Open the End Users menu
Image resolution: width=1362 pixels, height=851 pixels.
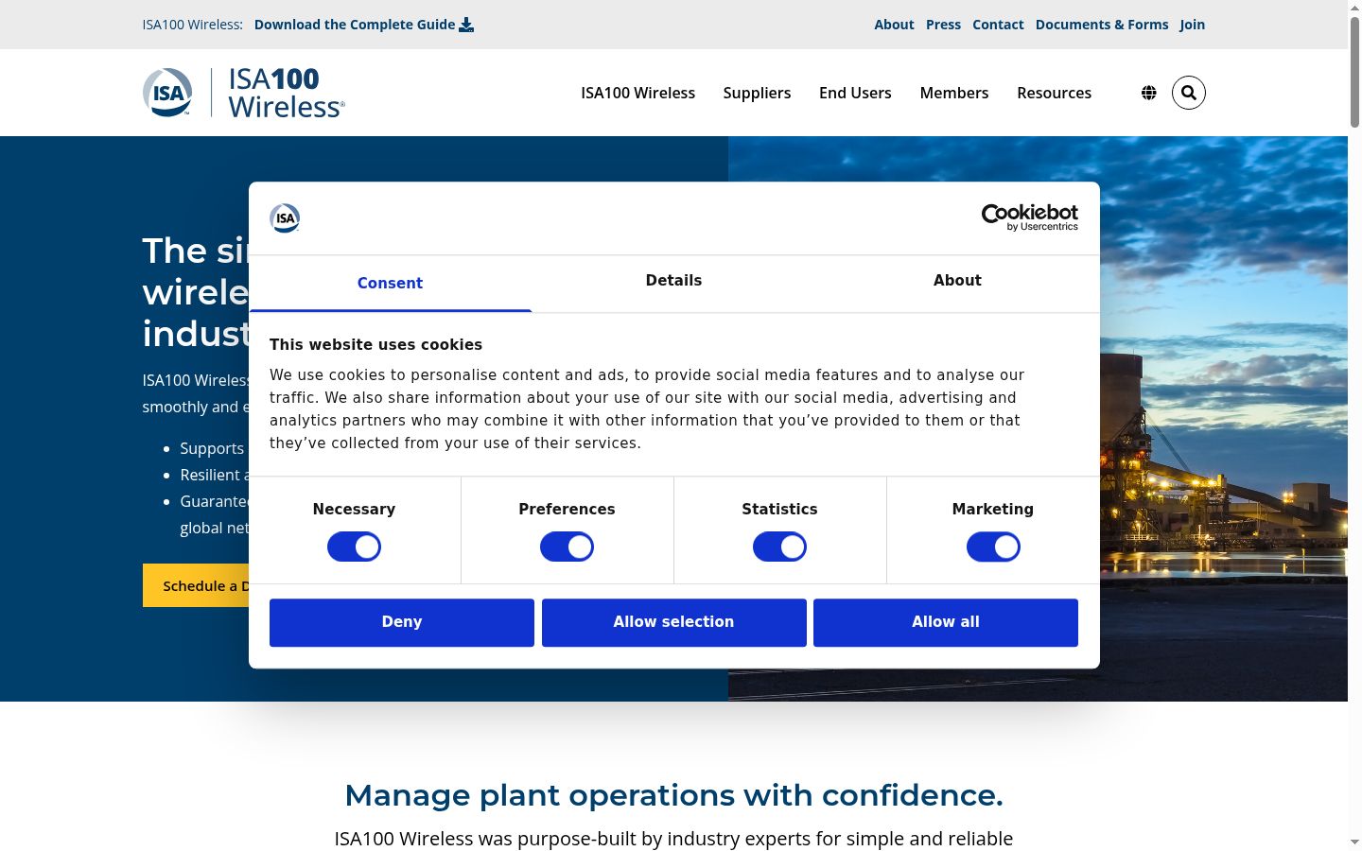click(855, 93)
